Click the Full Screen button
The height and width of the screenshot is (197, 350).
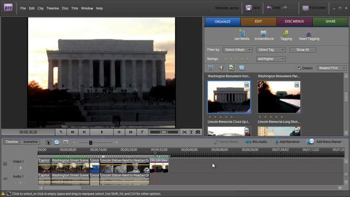coord(314,8)
